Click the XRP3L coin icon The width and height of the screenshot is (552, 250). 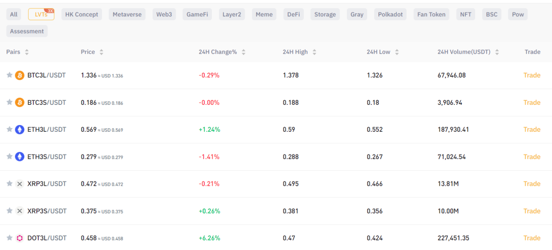tap(20, 184)
